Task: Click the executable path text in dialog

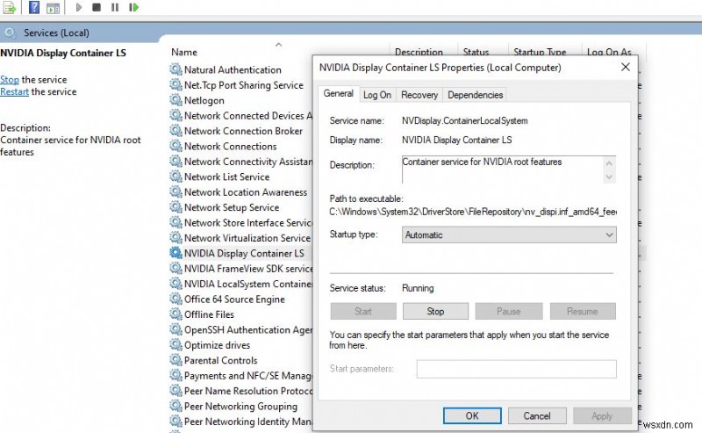Action: [473, 212]
